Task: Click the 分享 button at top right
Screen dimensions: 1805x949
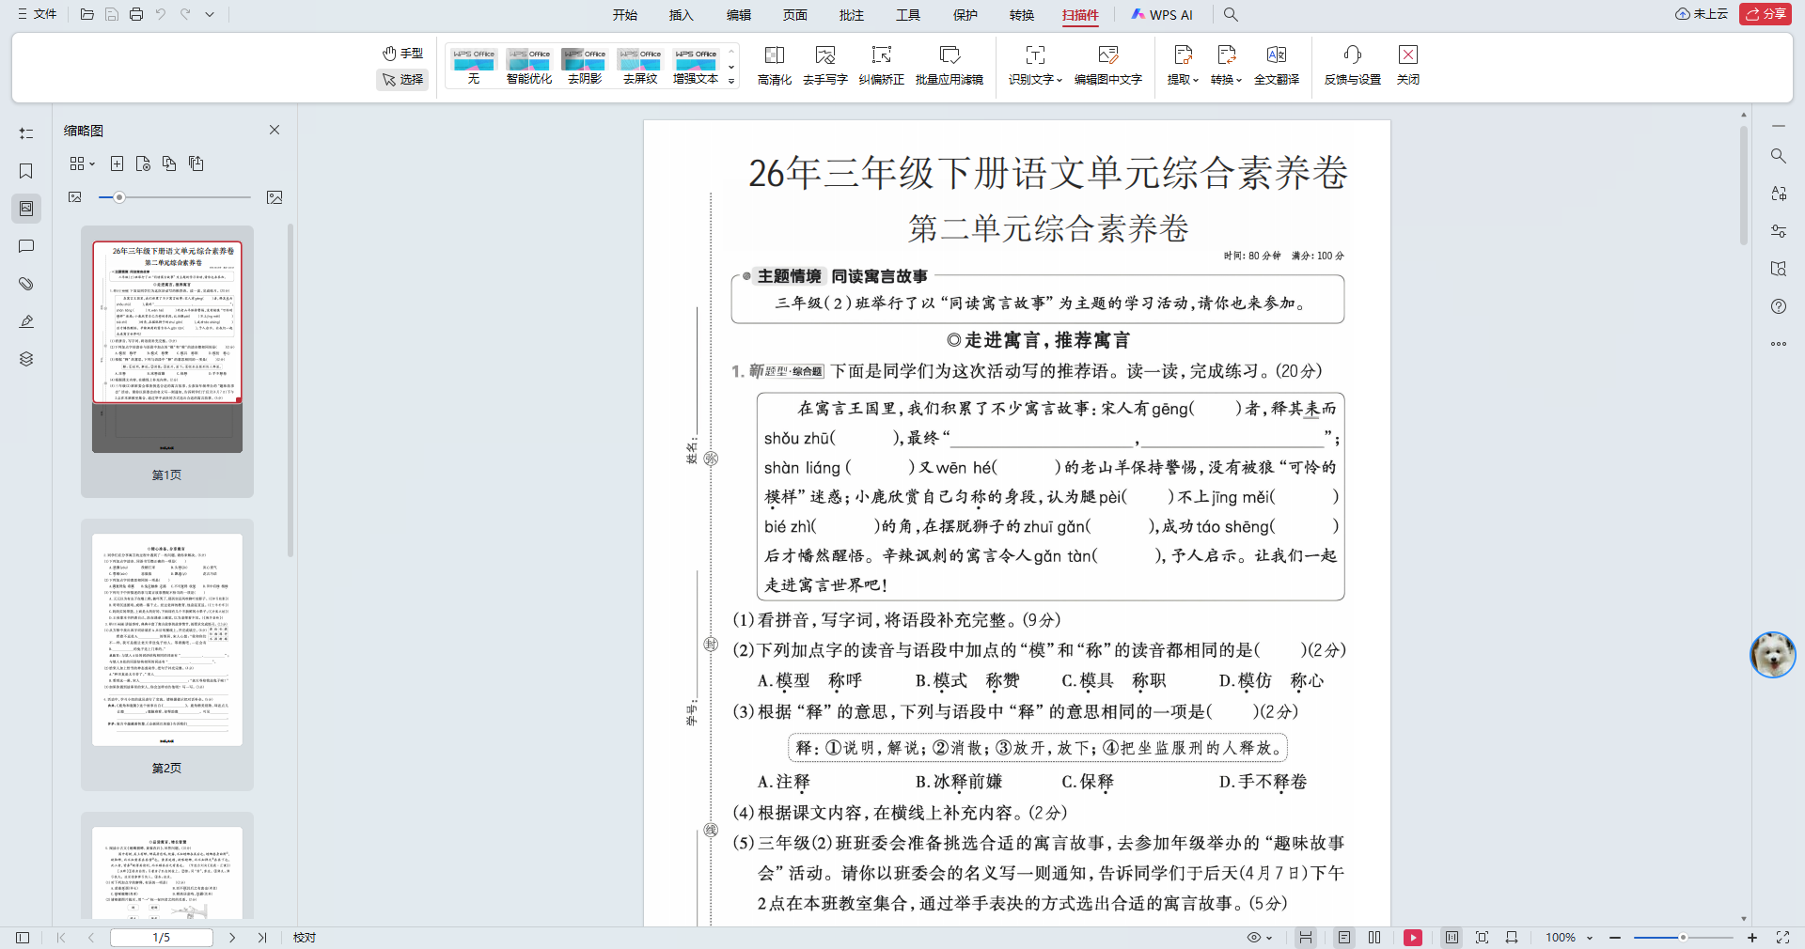Action: (x=1766, y=15)
